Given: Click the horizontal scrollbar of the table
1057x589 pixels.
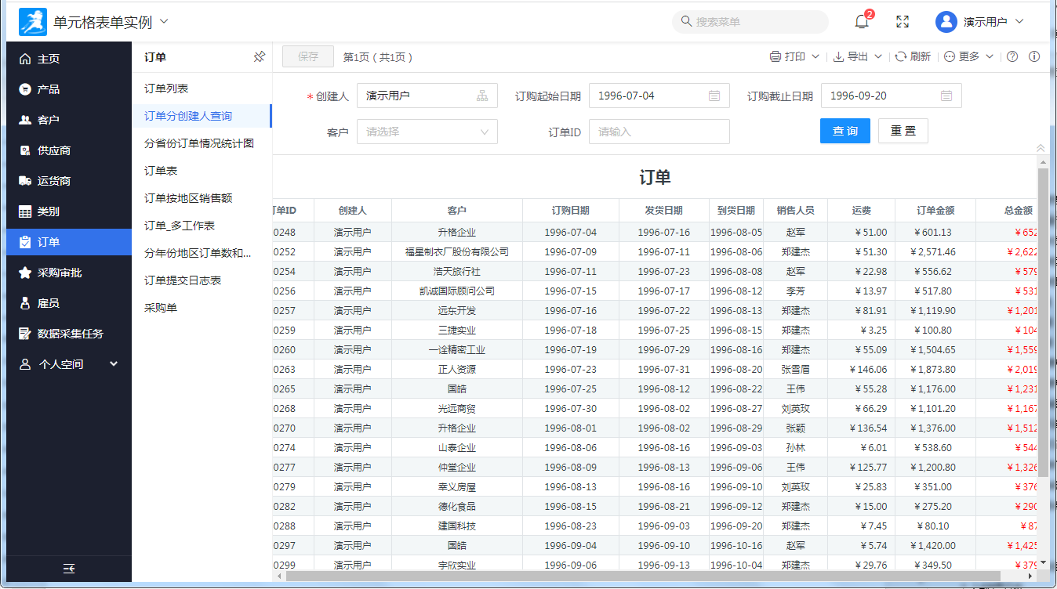Looking at the screenshot, I should [x=643, y=576].
